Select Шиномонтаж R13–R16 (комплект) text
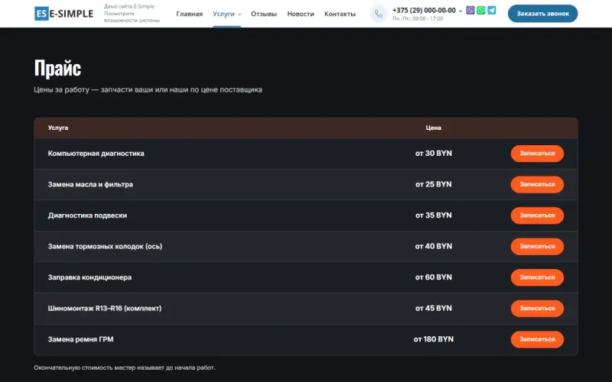The width and height of the screenshot is (612, 382). (105, 309)
